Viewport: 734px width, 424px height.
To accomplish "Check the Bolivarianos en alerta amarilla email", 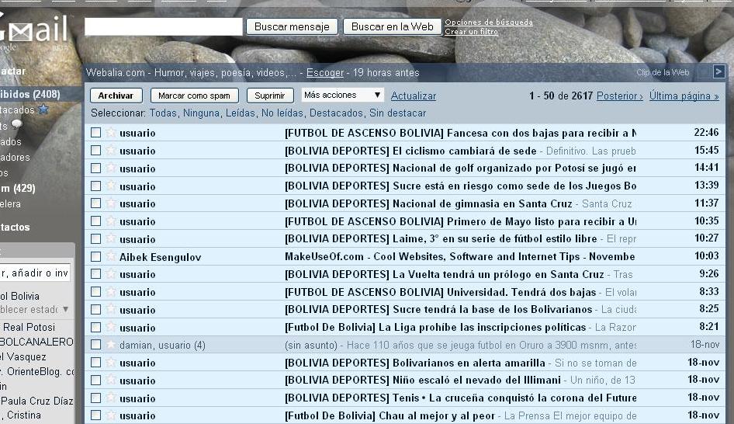I will coord(95,363).
